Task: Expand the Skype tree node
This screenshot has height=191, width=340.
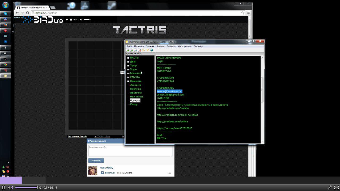Action: pyautogui.click(x=128, y=70)
